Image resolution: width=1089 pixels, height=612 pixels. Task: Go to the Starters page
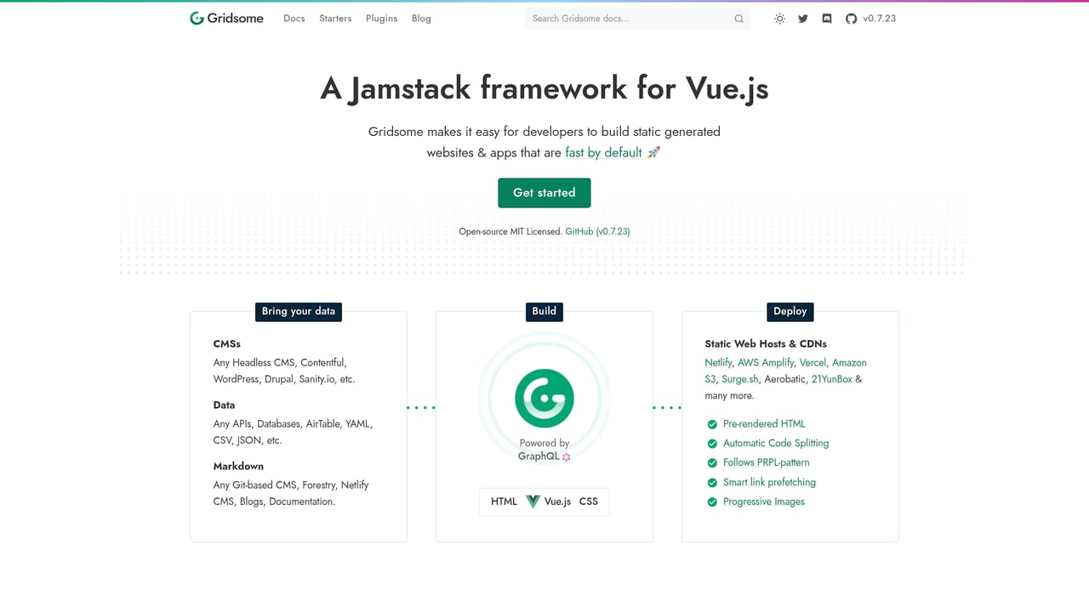click(335, 19)
